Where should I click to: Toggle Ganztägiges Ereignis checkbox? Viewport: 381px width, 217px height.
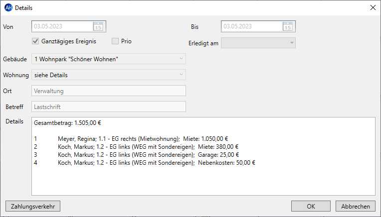pyautogui.click(x=35, y=41)
